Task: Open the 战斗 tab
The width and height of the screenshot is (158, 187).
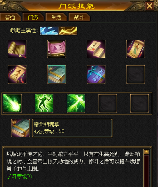Action: 79,17
